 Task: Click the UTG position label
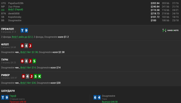coord(3,3)
